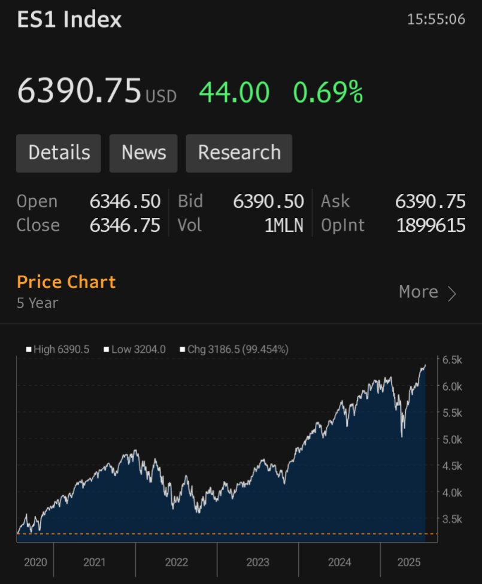Click the Open price 6346.50
Viewport: 482px width, 584px height.
(125, 201)
